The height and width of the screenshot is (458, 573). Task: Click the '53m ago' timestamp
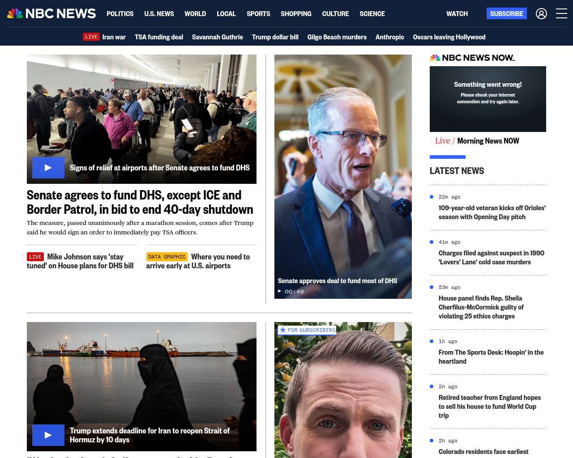[449, 287]
